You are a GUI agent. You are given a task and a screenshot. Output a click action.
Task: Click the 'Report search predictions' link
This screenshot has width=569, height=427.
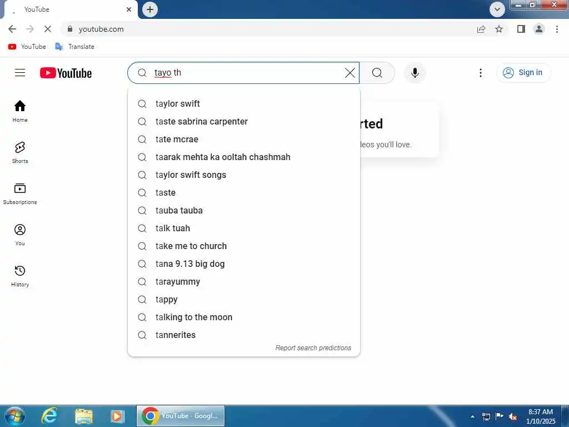(x=313, y=348)
